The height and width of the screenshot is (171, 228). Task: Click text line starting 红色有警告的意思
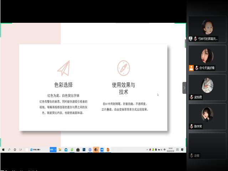click(x=63, y=102)
